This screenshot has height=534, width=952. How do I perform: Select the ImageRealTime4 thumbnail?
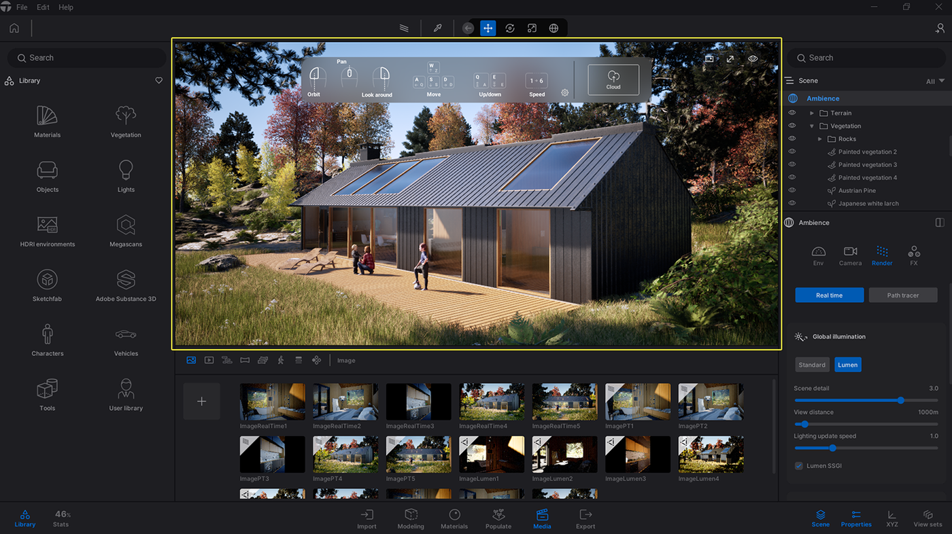[492, 402]
